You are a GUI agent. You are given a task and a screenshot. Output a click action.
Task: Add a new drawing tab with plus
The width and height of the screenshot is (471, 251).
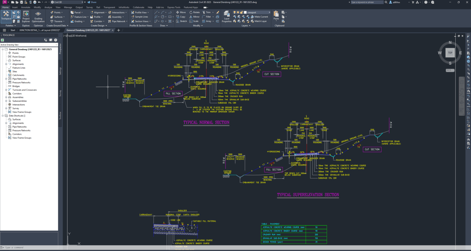(x=119, y=30)
